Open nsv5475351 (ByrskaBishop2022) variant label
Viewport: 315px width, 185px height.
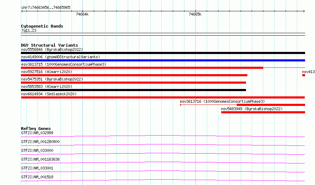pyautogui.click(x=52, y=79)
